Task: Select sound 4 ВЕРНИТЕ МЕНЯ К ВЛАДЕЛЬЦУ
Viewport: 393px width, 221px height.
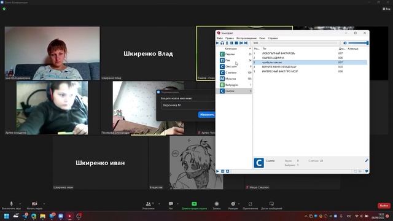Action: [x=310, y=67]
